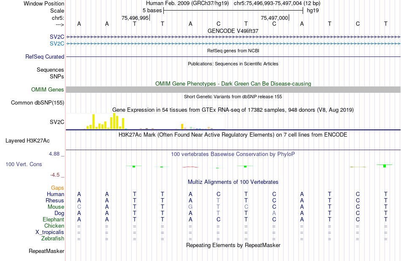Click the light blue SV2C transcript label
The image size is (401, 261).
pos(57,44)
